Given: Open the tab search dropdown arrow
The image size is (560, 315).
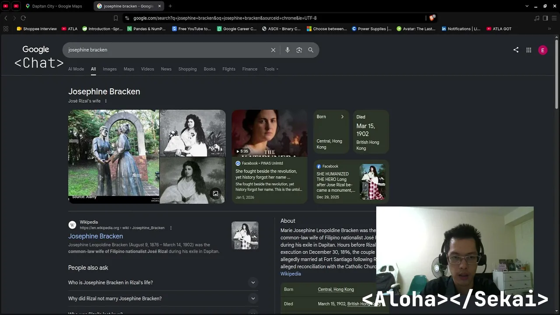Looking at the screenshot, I should click(527, 6).
